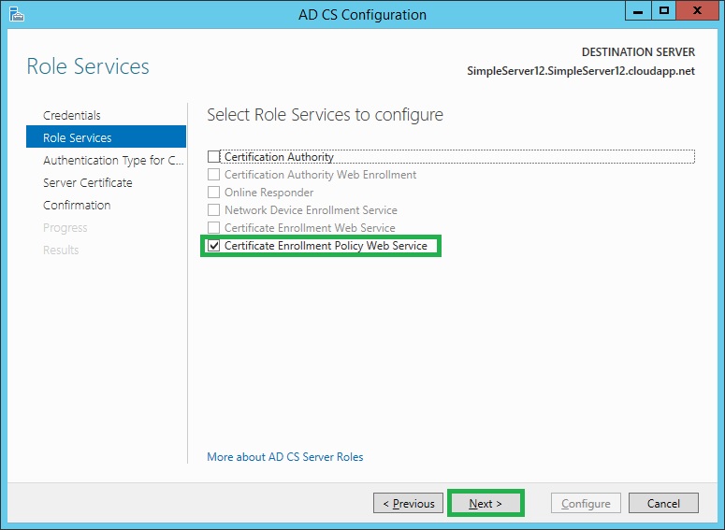725x530 pixels.
Task: Select Role Services in the sidebar
Action: point(78,137)
